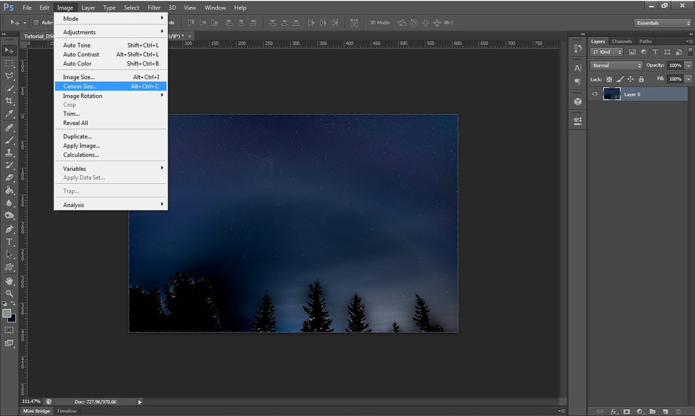Click the foreground color swatch
The height and width of the screenshot is (416, 695).
[7, 313]
